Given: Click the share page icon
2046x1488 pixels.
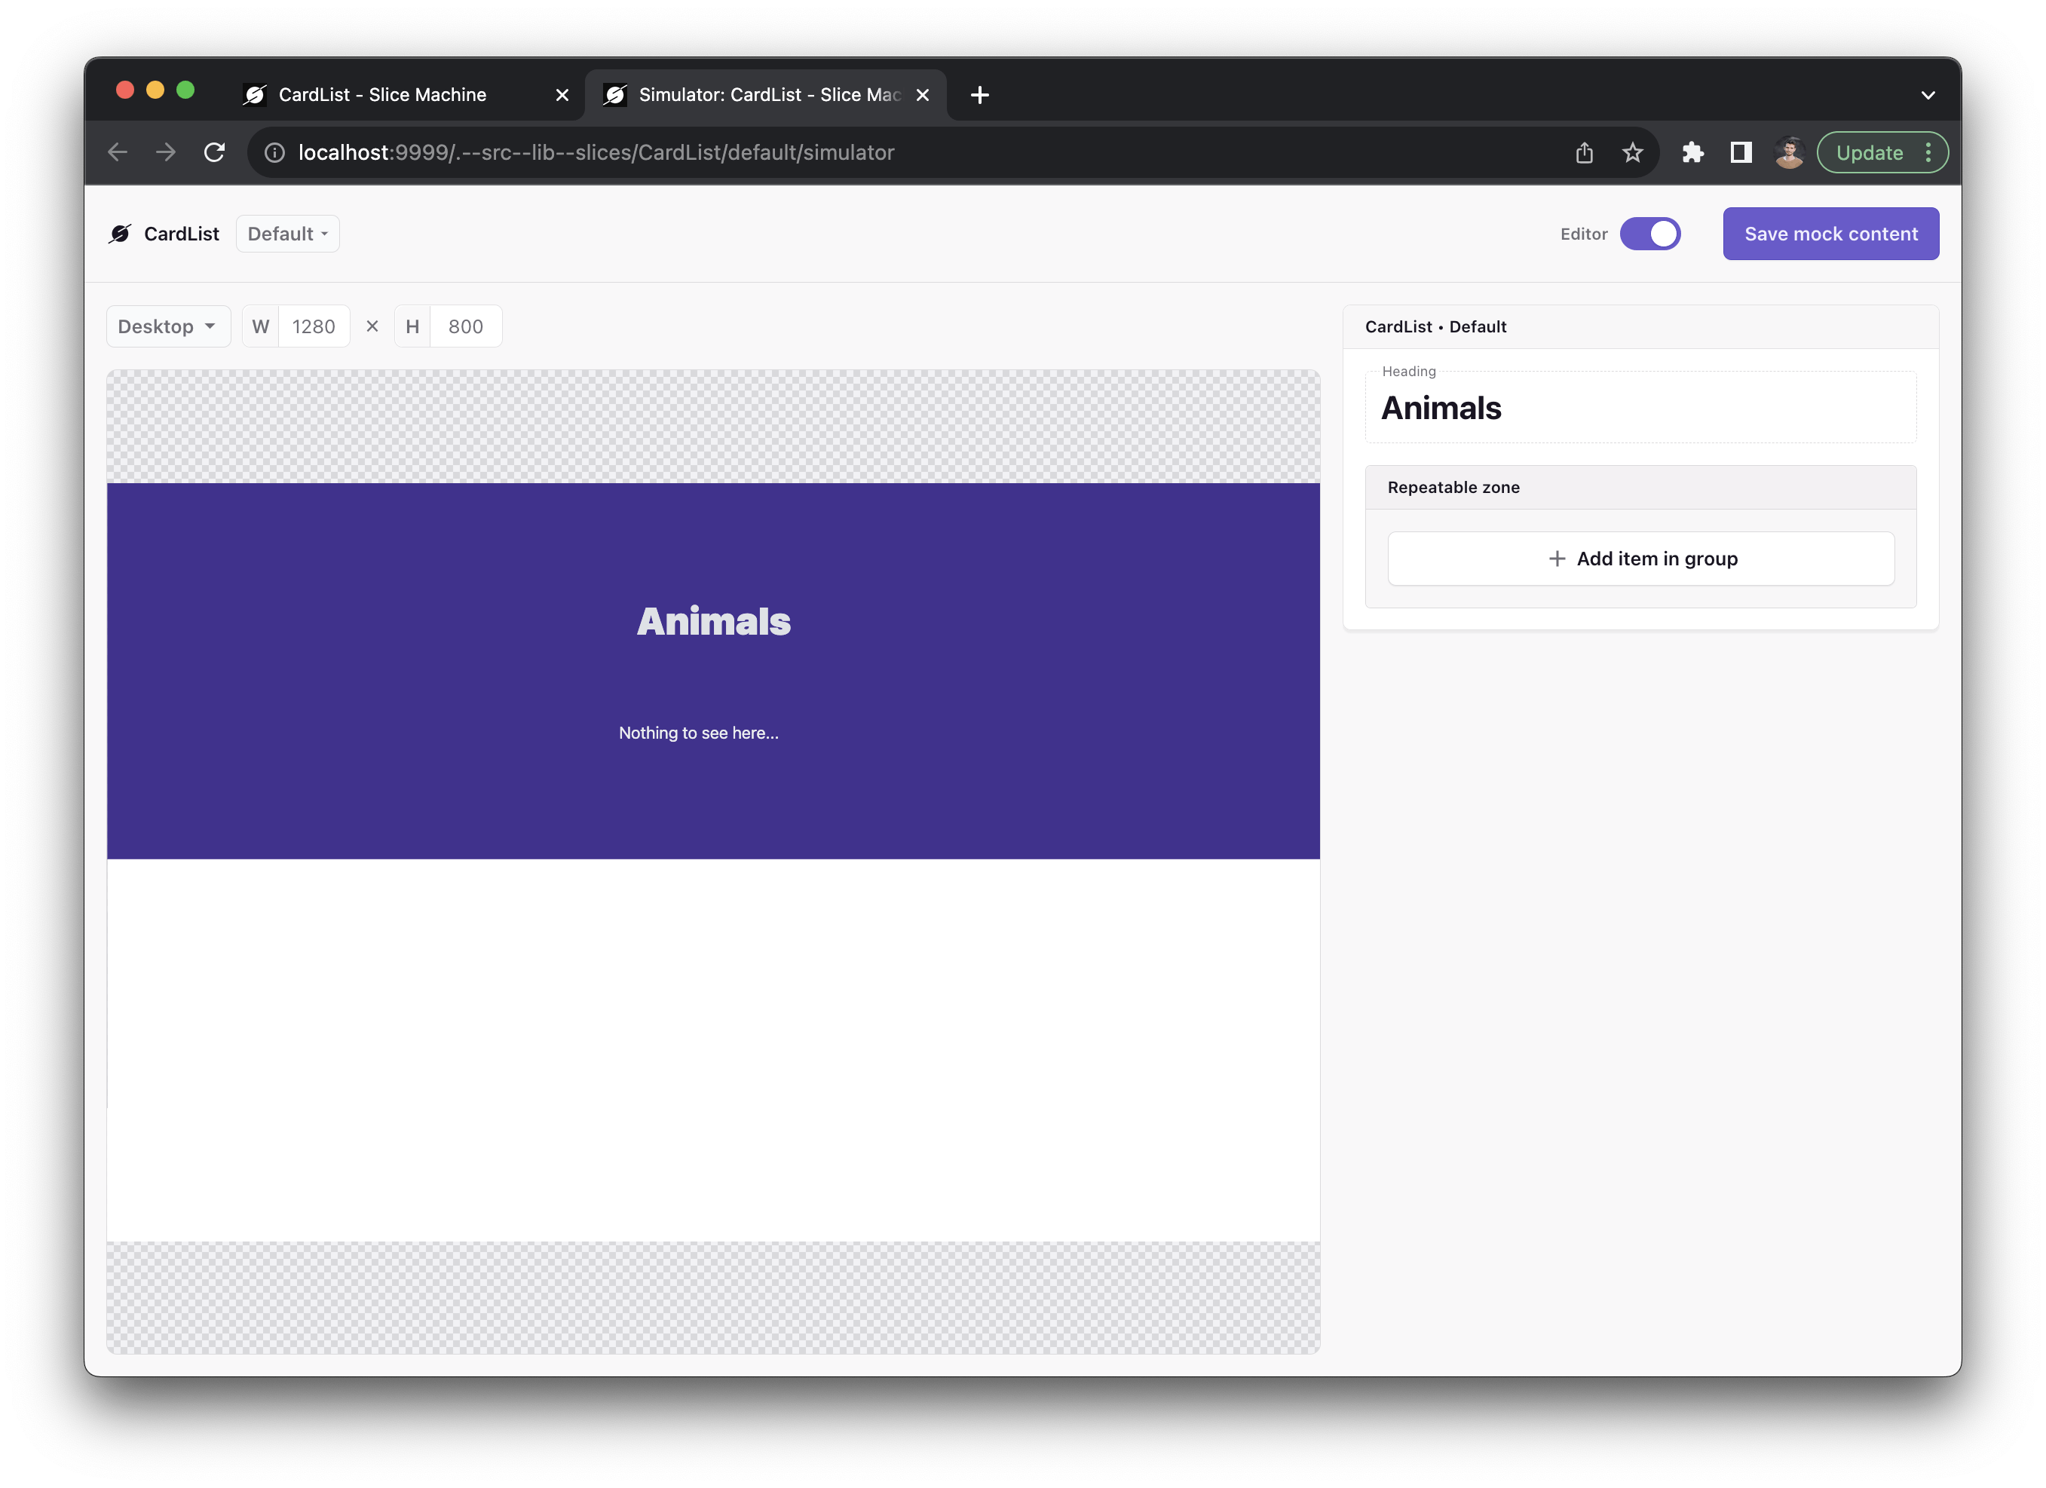Looking at the screenshot, I should [x=1584, y=152].
